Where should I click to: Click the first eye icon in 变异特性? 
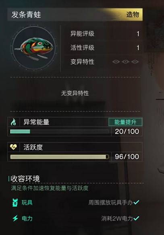coord(116,62)
